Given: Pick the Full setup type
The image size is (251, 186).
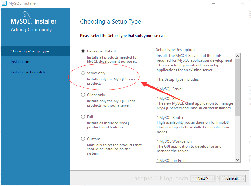Looking at the screenshot, I should pyautogui.click(x=83, y=117).
